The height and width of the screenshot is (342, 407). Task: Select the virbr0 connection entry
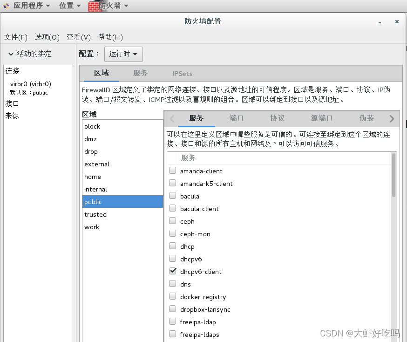click(31, 84)
